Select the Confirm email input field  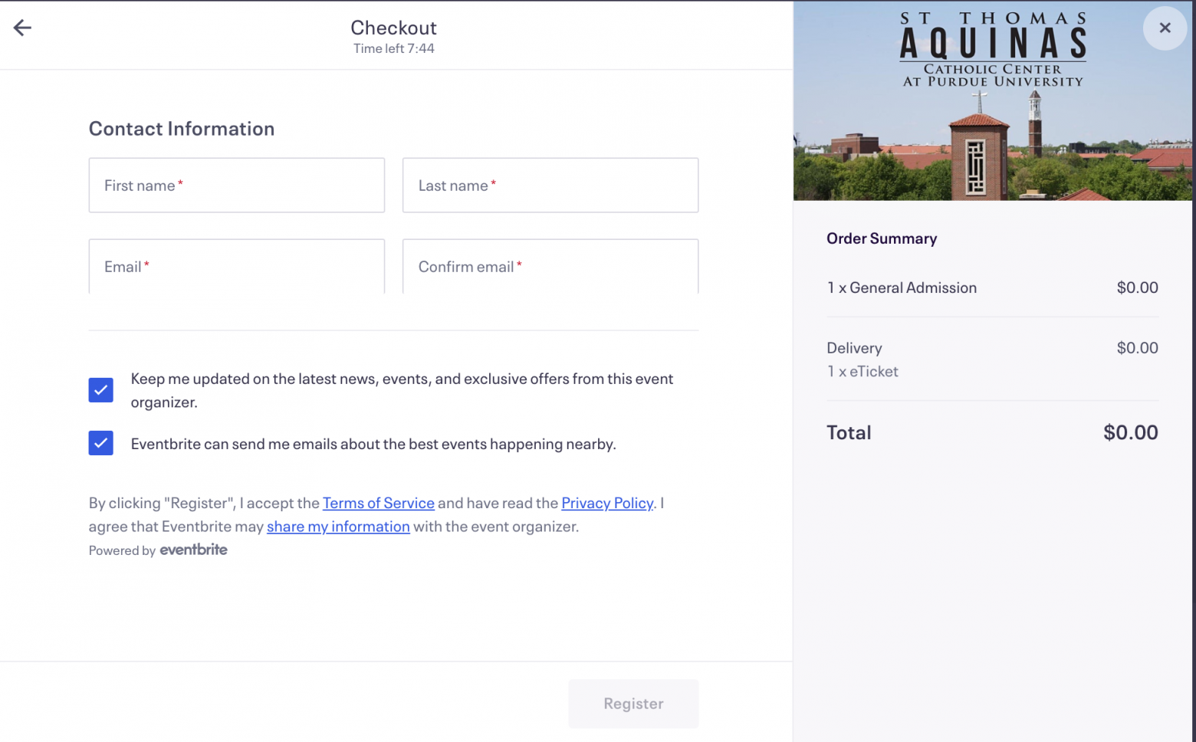(550, 266)
